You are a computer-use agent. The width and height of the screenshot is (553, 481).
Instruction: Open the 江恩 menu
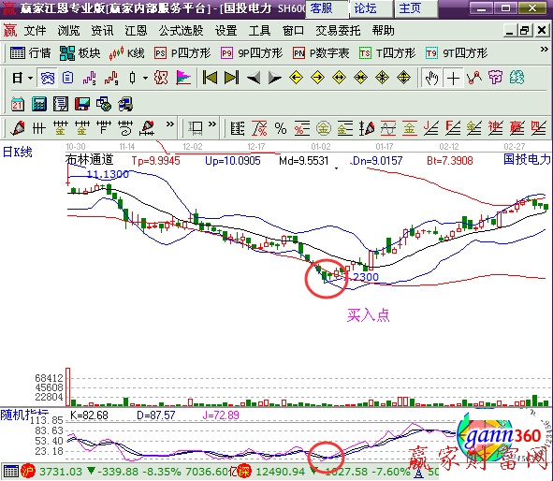point(136,31)
